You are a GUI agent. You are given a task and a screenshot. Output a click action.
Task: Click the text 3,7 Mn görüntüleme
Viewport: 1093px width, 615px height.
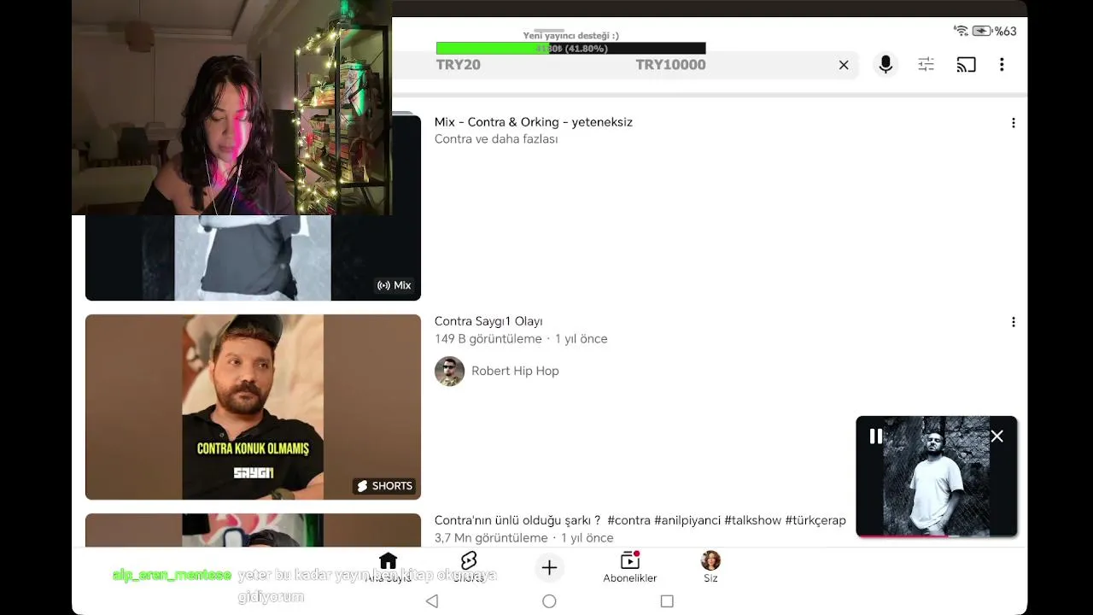tap(491, 538)
